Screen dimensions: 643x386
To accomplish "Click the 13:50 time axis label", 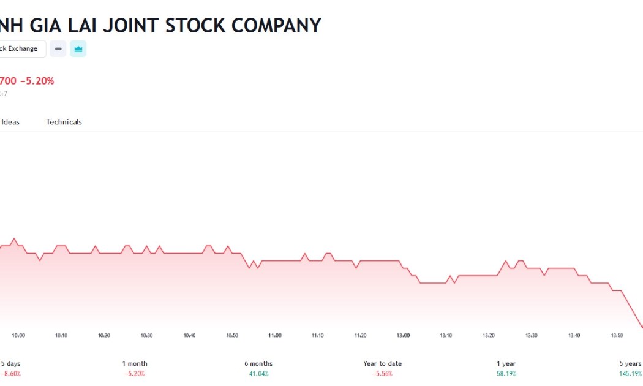I will (x=617, y=336).
